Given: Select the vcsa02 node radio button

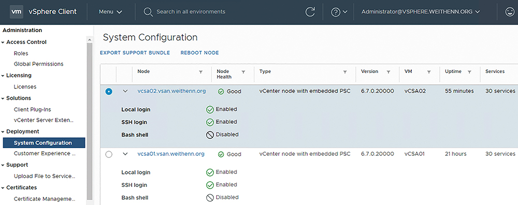Looking at the screenshot, I should (x=109, y=92).
